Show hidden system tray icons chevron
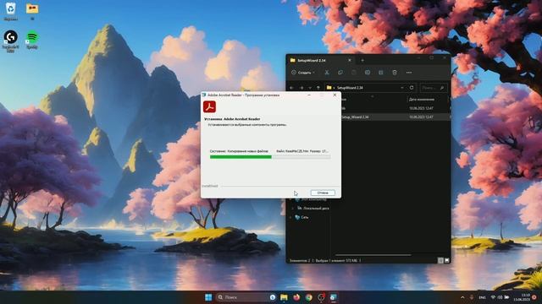The image size is (542, 304). [x=462, y=297]
